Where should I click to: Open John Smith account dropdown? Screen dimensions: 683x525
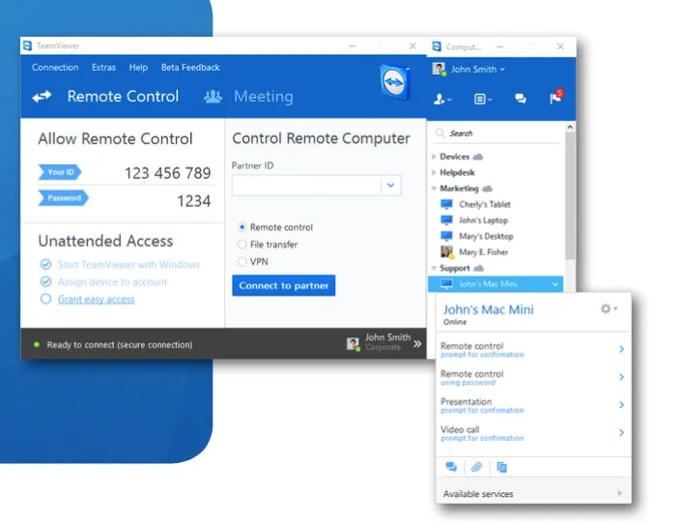502,70
